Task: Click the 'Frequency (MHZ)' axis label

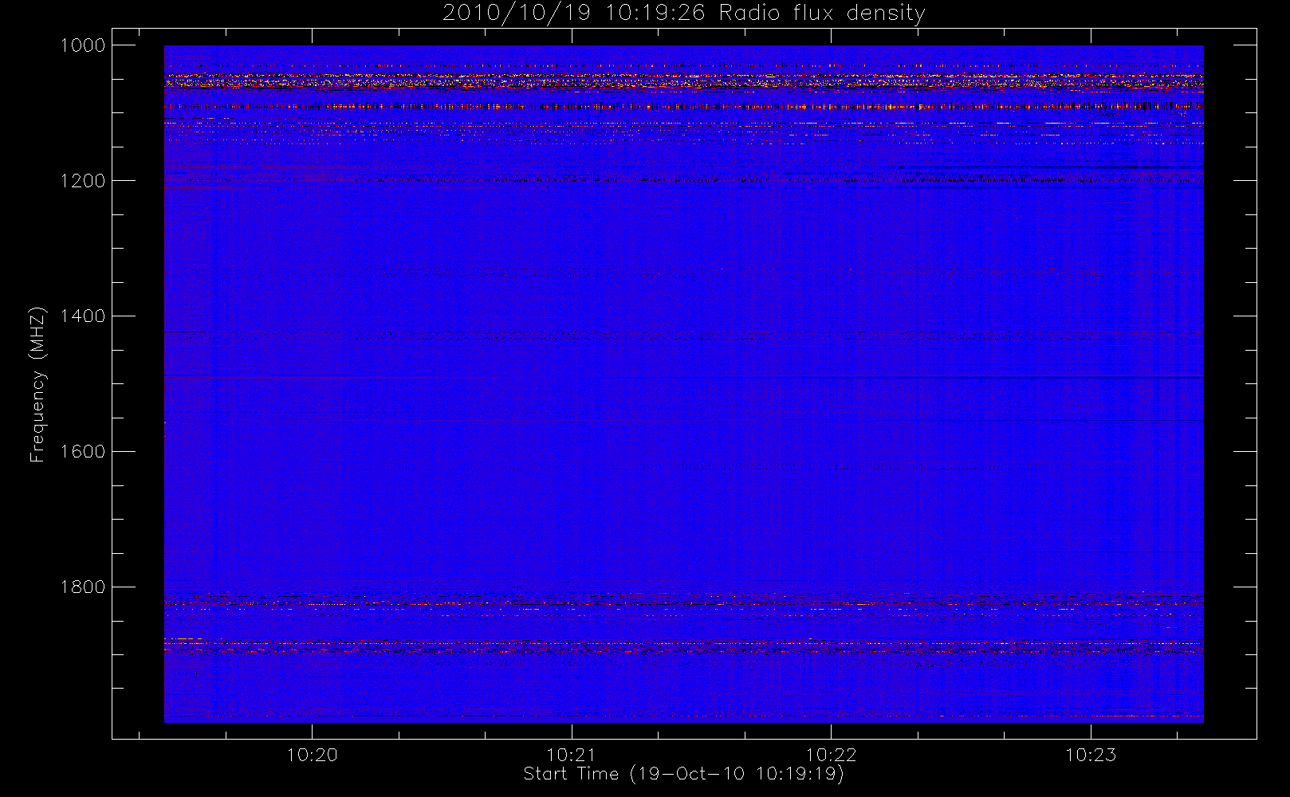Action: [37, 384]
